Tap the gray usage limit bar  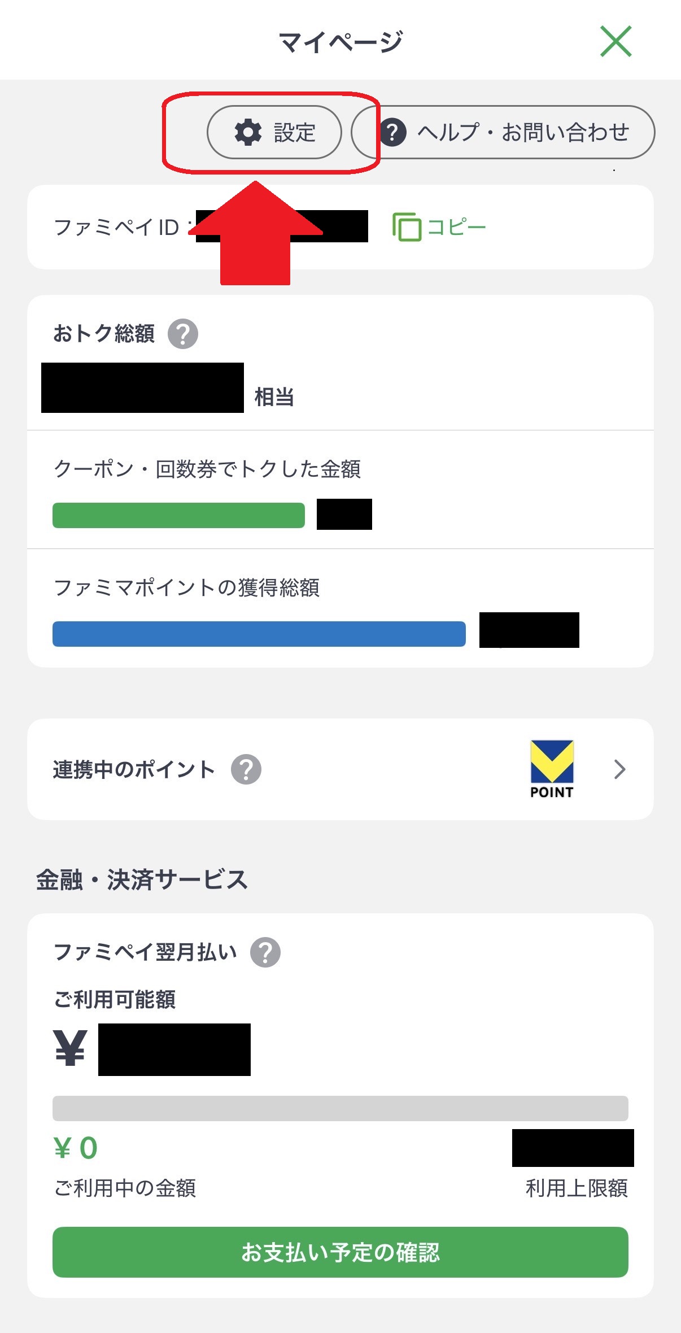[340, 1108]
